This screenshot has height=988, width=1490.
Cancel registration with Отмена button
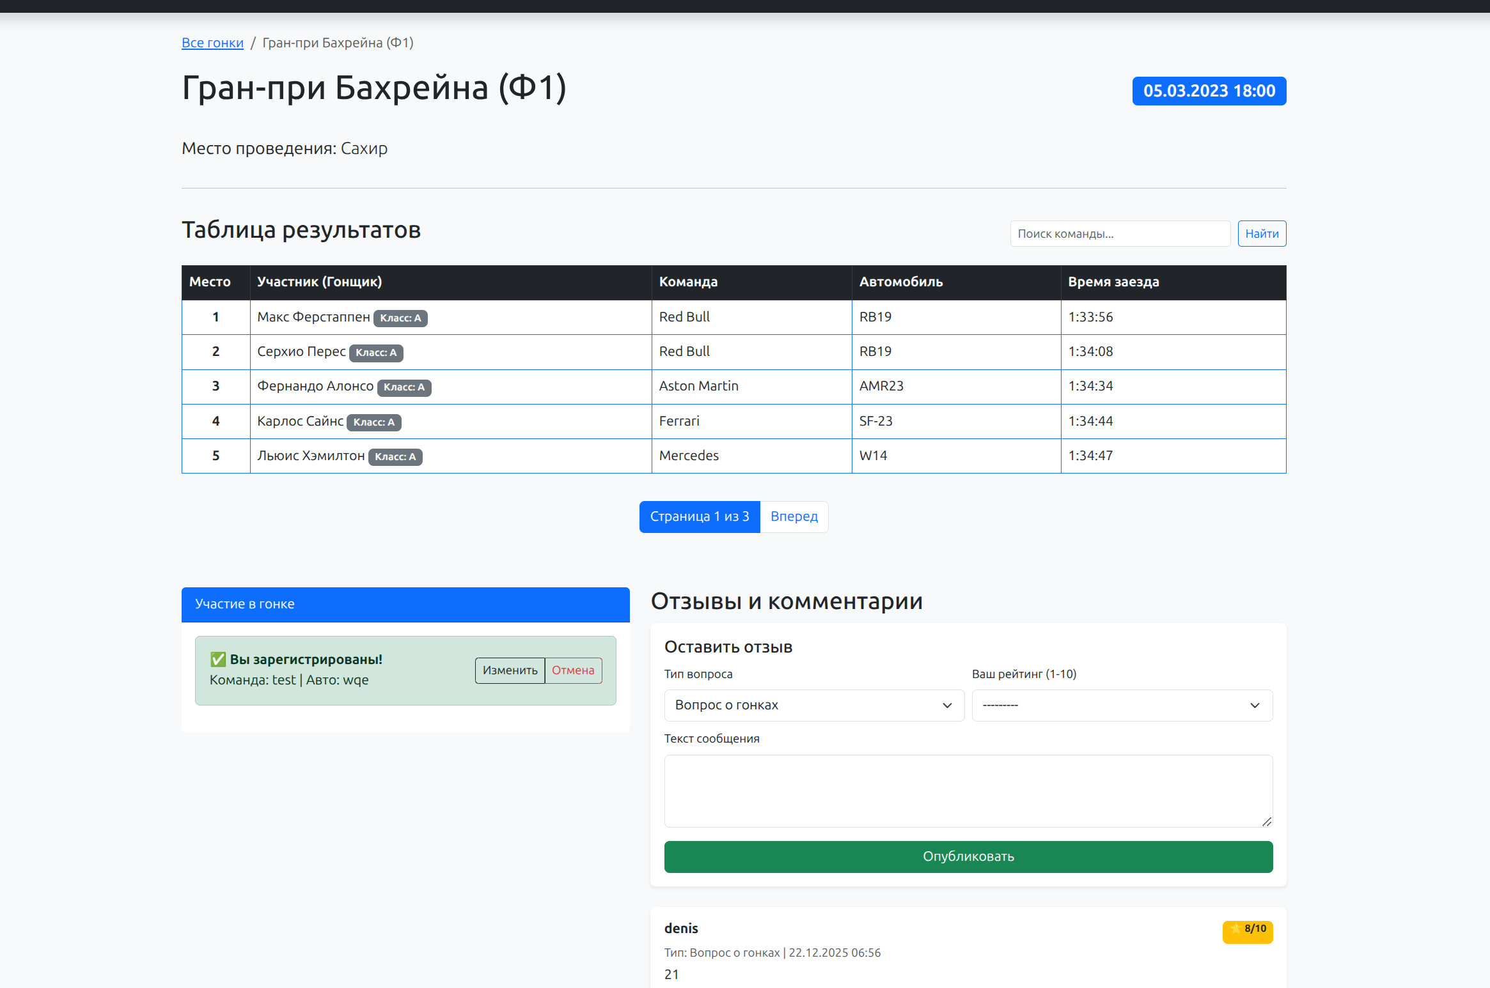(x=573, y=670)
